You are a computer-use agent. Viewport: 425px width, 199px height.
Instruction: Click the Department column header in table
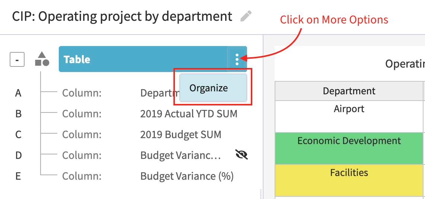tap(349, 91)
